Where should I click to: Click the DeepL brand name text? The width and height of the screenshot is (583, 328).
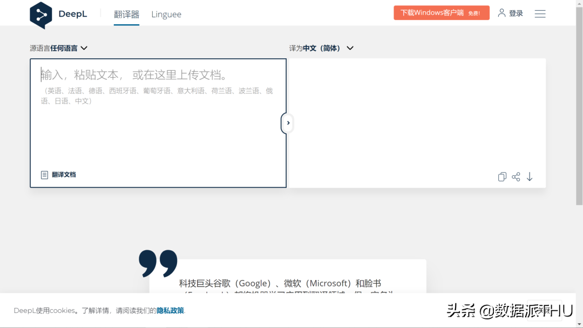72,14
